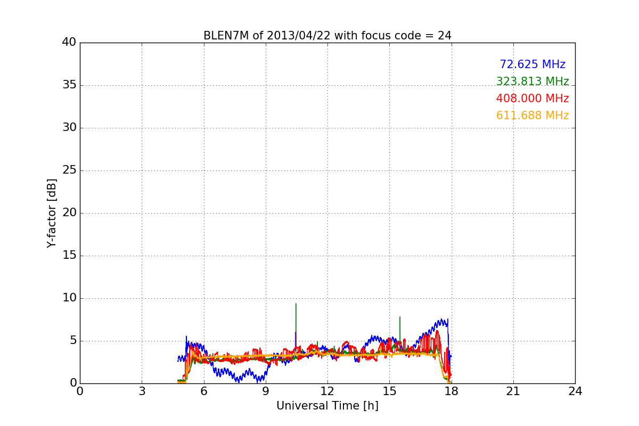639x426 pixels.
Task: Click x-axis tick label 24
Action: tap(575, 391)
